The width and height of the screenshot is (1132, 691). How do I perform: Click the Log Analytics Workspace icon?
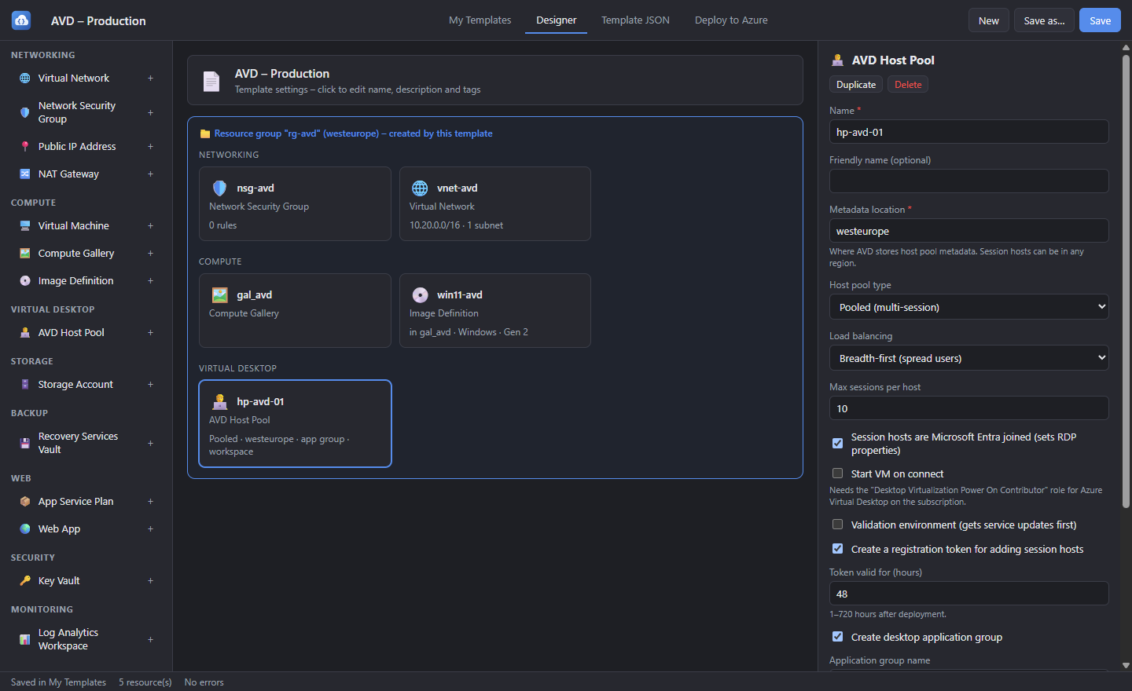click(x=25, y=639)
